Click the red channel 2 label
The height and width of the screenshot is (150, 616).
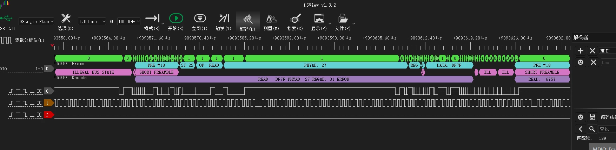pos(49,115)
